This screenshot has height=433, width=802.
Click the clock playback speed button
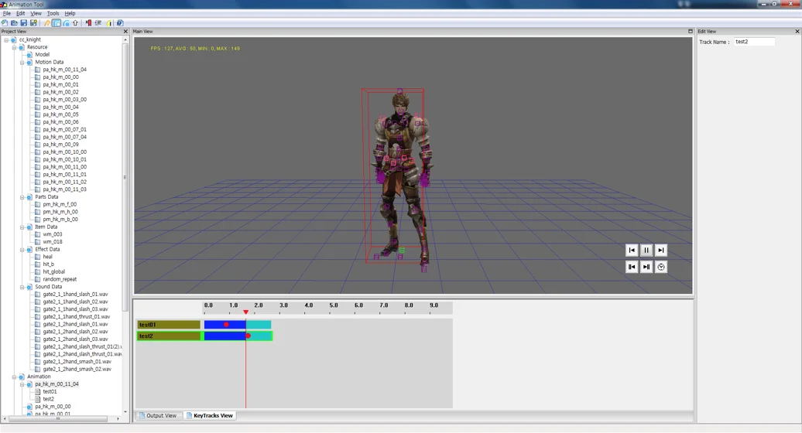pos(661,267)
